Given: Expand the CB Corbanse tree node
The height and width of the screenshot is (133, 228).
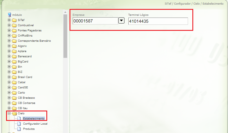Looking at the screenshot, I should [x=9, y=103].
